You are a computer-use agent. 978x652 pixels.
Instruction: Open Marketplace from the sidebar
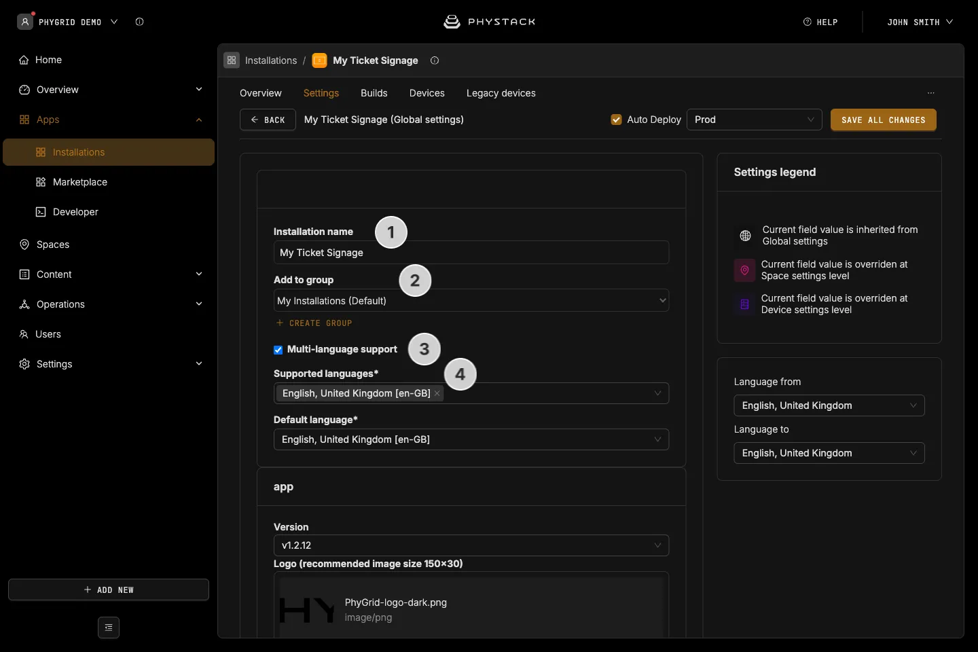[x=109, y=182]
